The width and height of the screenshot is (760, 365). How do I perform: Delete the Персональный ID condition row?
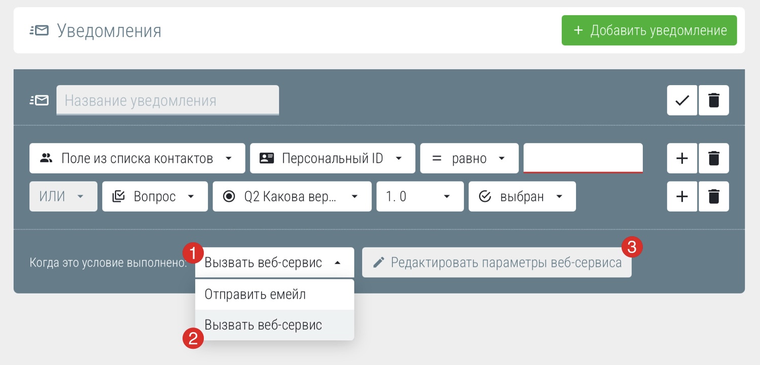(713, 158)
